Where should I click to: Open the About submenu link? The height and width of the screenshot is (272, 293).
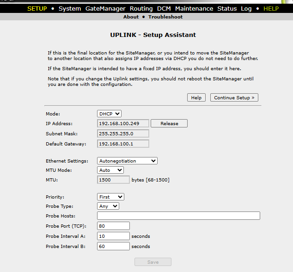(131, 17)
